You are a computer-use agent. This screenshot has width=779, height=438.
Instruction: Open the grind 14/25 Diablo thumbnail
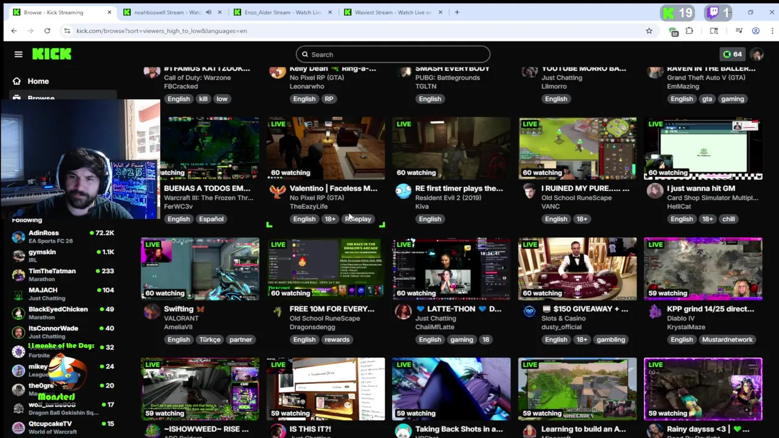point(703,269)
